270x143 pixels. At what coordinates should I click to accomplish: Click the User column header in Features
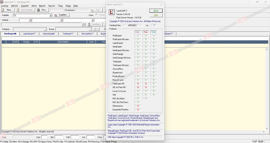(x=154, y=32)
